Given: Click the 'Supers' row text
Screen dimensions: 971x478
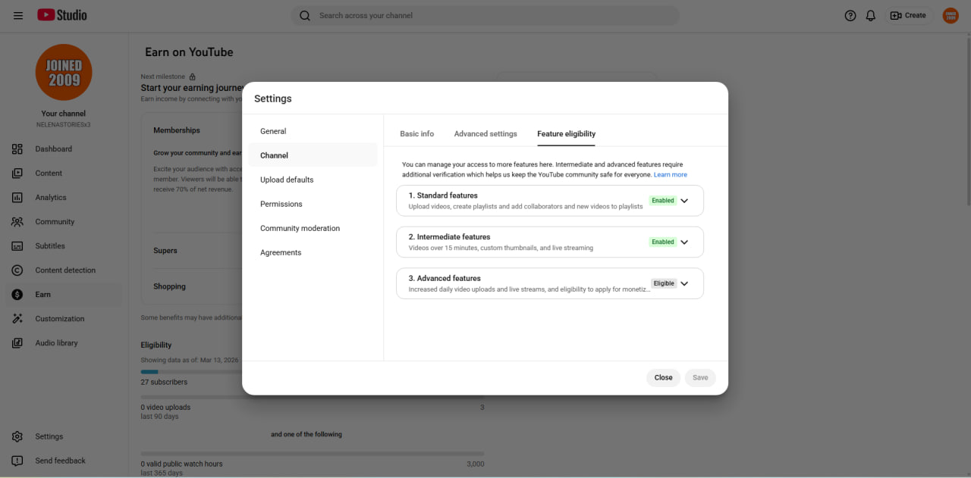Looking at the screenshot, I should [x=165, y=251].
